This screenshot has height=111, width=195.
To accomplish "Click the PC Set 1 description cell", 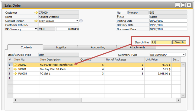I will [59, 74].
